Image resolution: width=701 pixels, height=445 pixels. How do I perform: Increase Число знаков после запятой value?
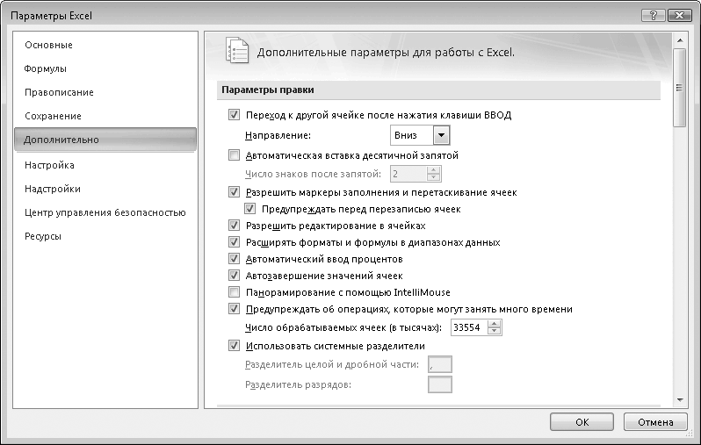pos(433,169)
